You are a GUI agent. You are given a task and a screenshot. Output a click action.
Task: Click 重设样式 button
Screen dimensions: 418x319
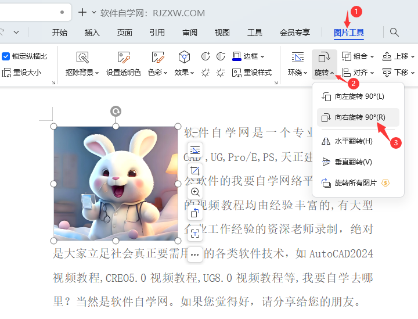tap(251, 73)
